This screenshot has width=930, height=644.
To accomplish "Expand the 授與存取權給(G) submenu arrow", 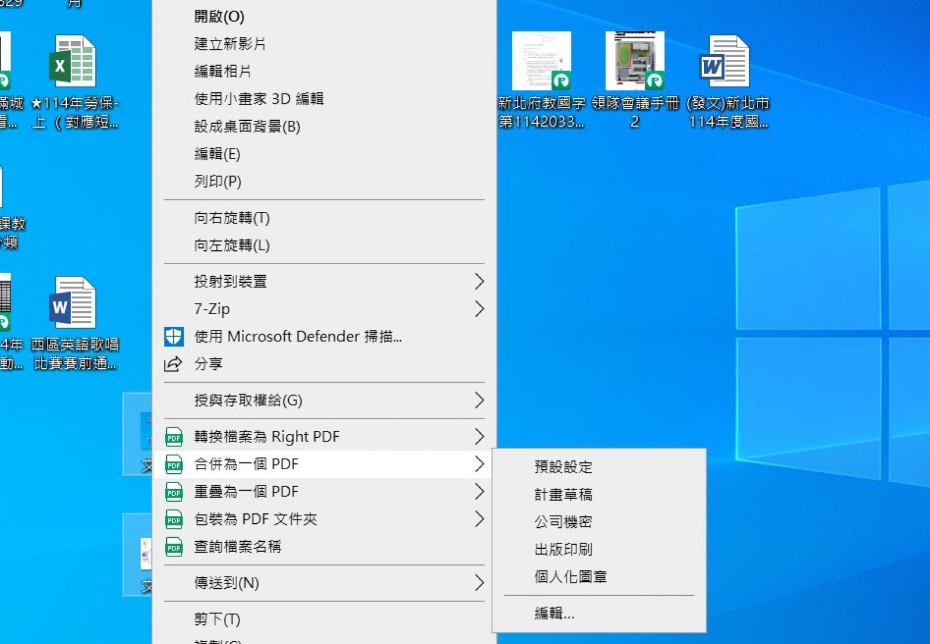I will [x=479, y=400].
